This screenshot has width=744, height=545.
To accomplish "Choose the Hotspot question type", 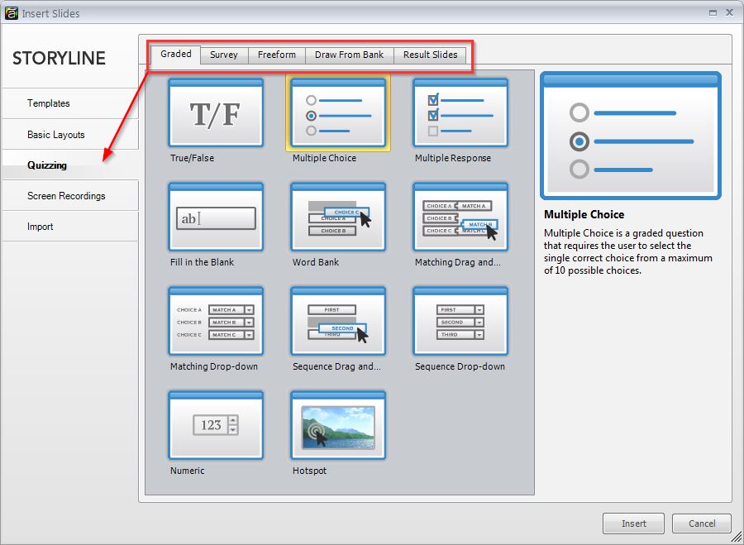I will click(x=337, y=425).
